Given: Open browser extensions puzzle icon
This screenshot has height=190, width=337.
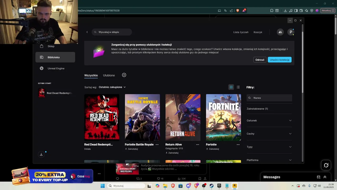Looking at the screenshot, I should click(272, 11).
